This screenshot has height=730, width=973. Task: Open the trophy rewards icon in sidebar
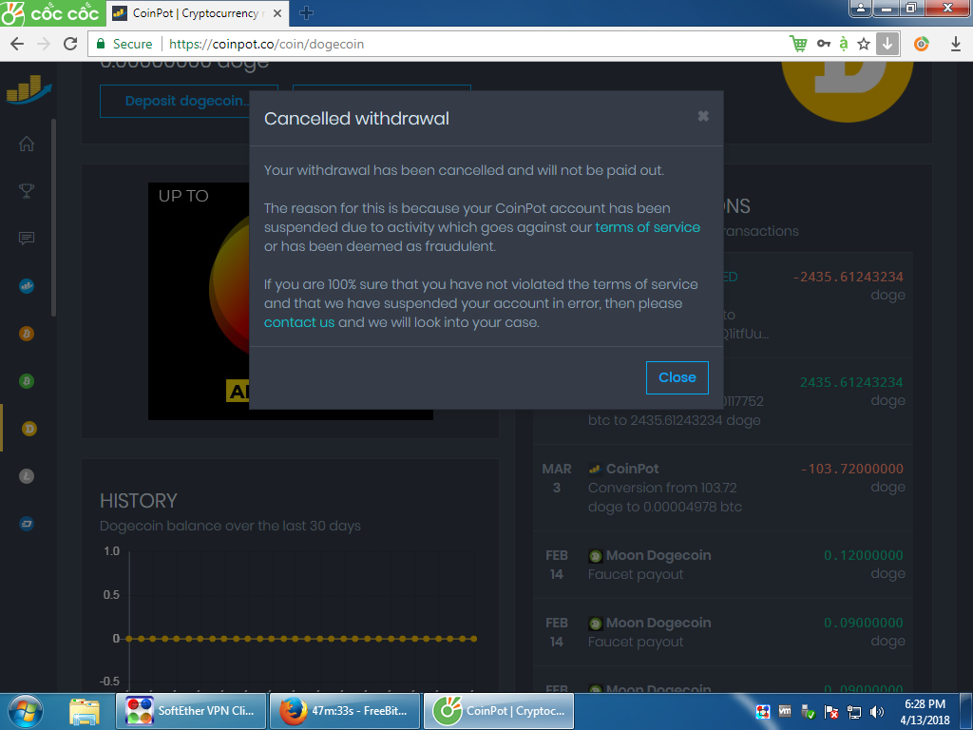tap(26, 190)
